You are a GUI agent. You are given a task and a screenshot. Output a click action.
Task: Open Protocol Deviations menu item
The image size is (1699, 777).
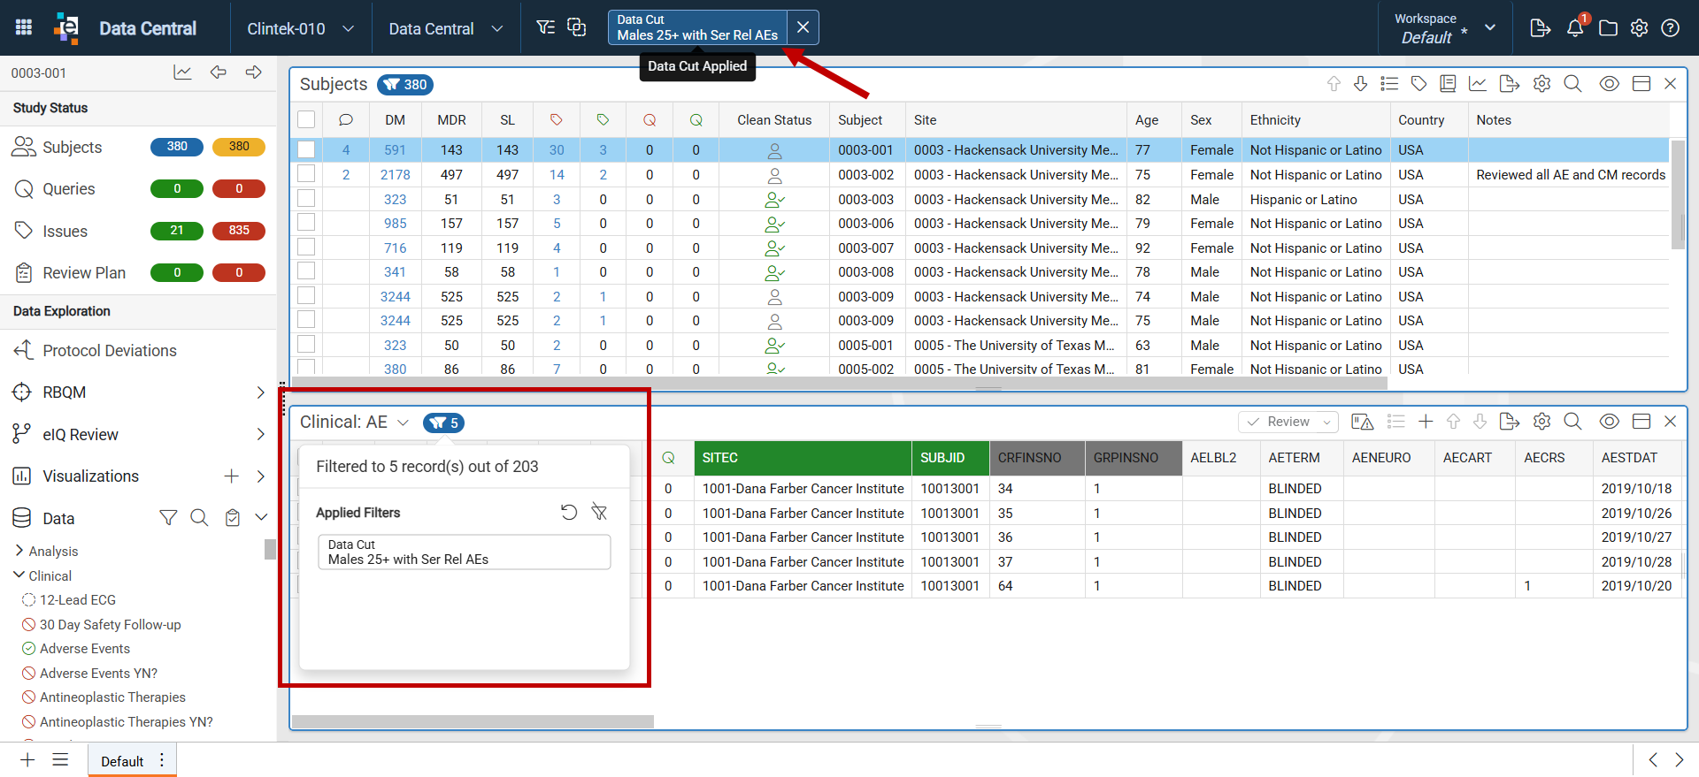(x=110, y=351)
